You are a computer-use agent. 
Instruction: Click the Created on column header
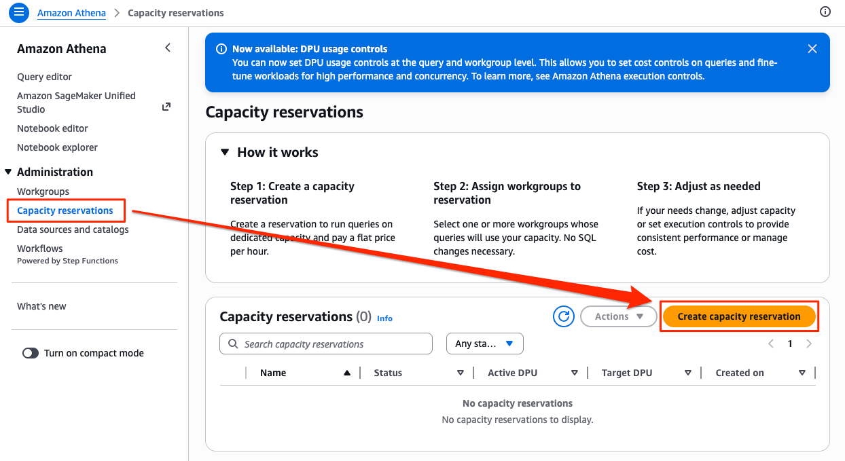[740, 373]
